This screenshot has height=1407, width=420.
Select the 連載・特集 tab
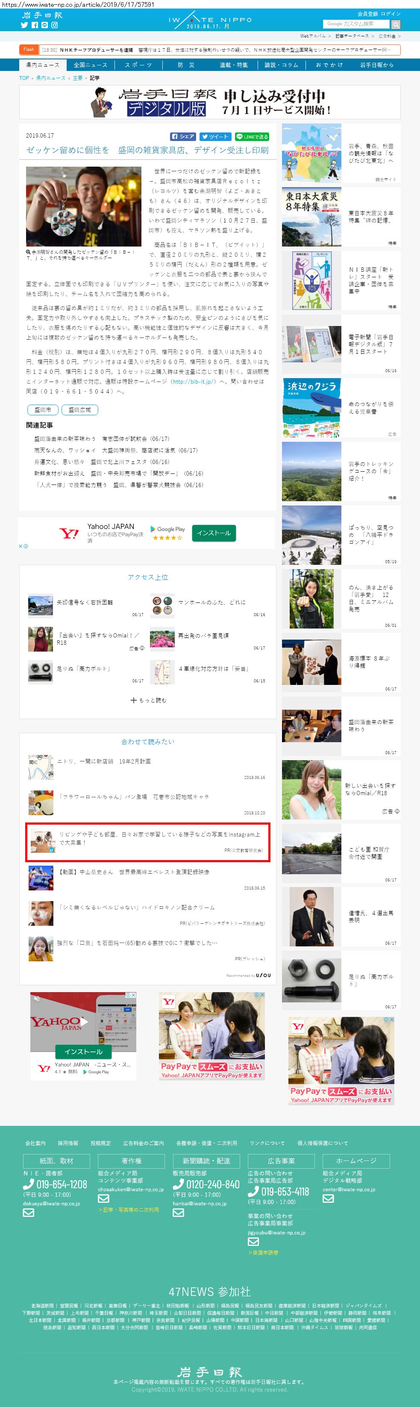pos(234,65)
